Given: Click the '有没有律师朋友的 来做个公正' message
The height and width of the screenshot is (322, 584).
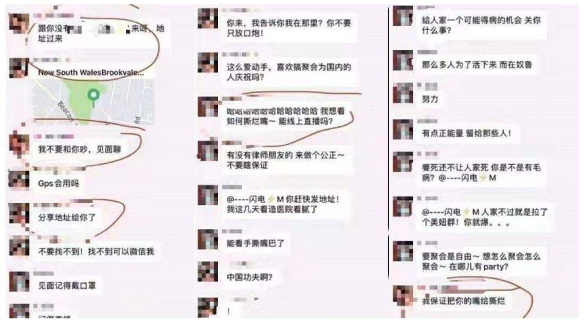Looking at the screenshot, I should tap(286, 160).
